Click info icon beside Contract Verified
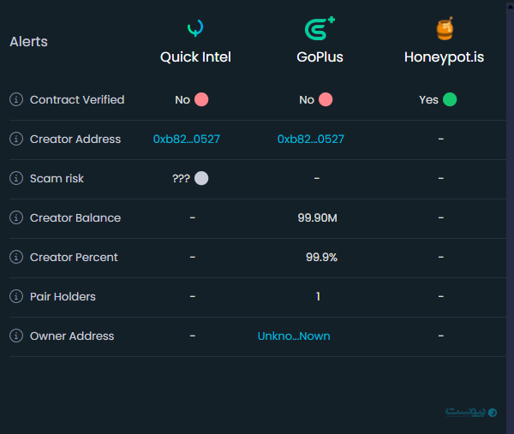 click(x=15, y=99)
